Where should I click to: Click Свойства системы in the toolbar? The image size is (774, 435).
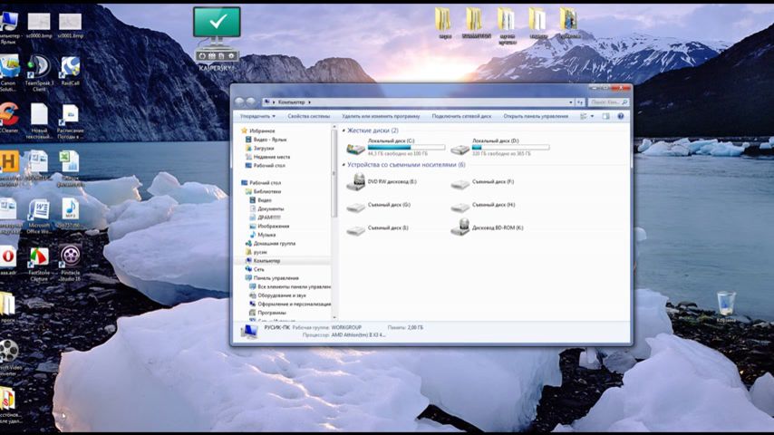308,116
